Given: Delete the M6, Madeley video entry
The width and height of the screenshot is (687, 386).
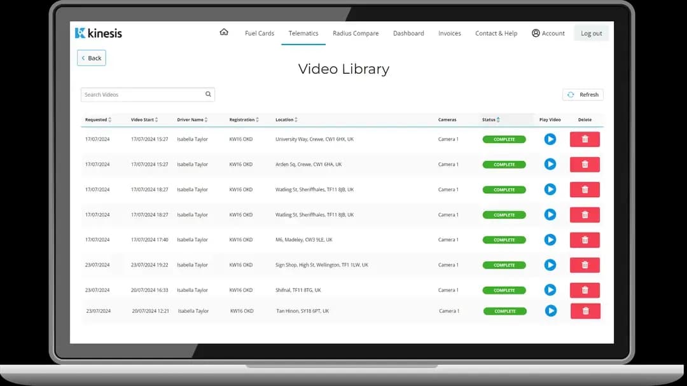Looking at the screenshot, I should point(585,240).
